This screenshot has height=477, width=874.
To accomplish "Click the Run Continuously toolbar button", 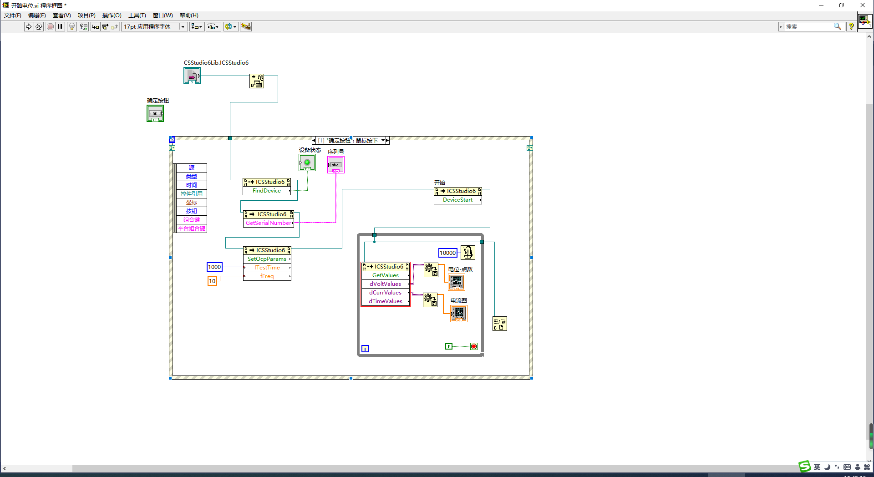I will [x=39, y=27].
